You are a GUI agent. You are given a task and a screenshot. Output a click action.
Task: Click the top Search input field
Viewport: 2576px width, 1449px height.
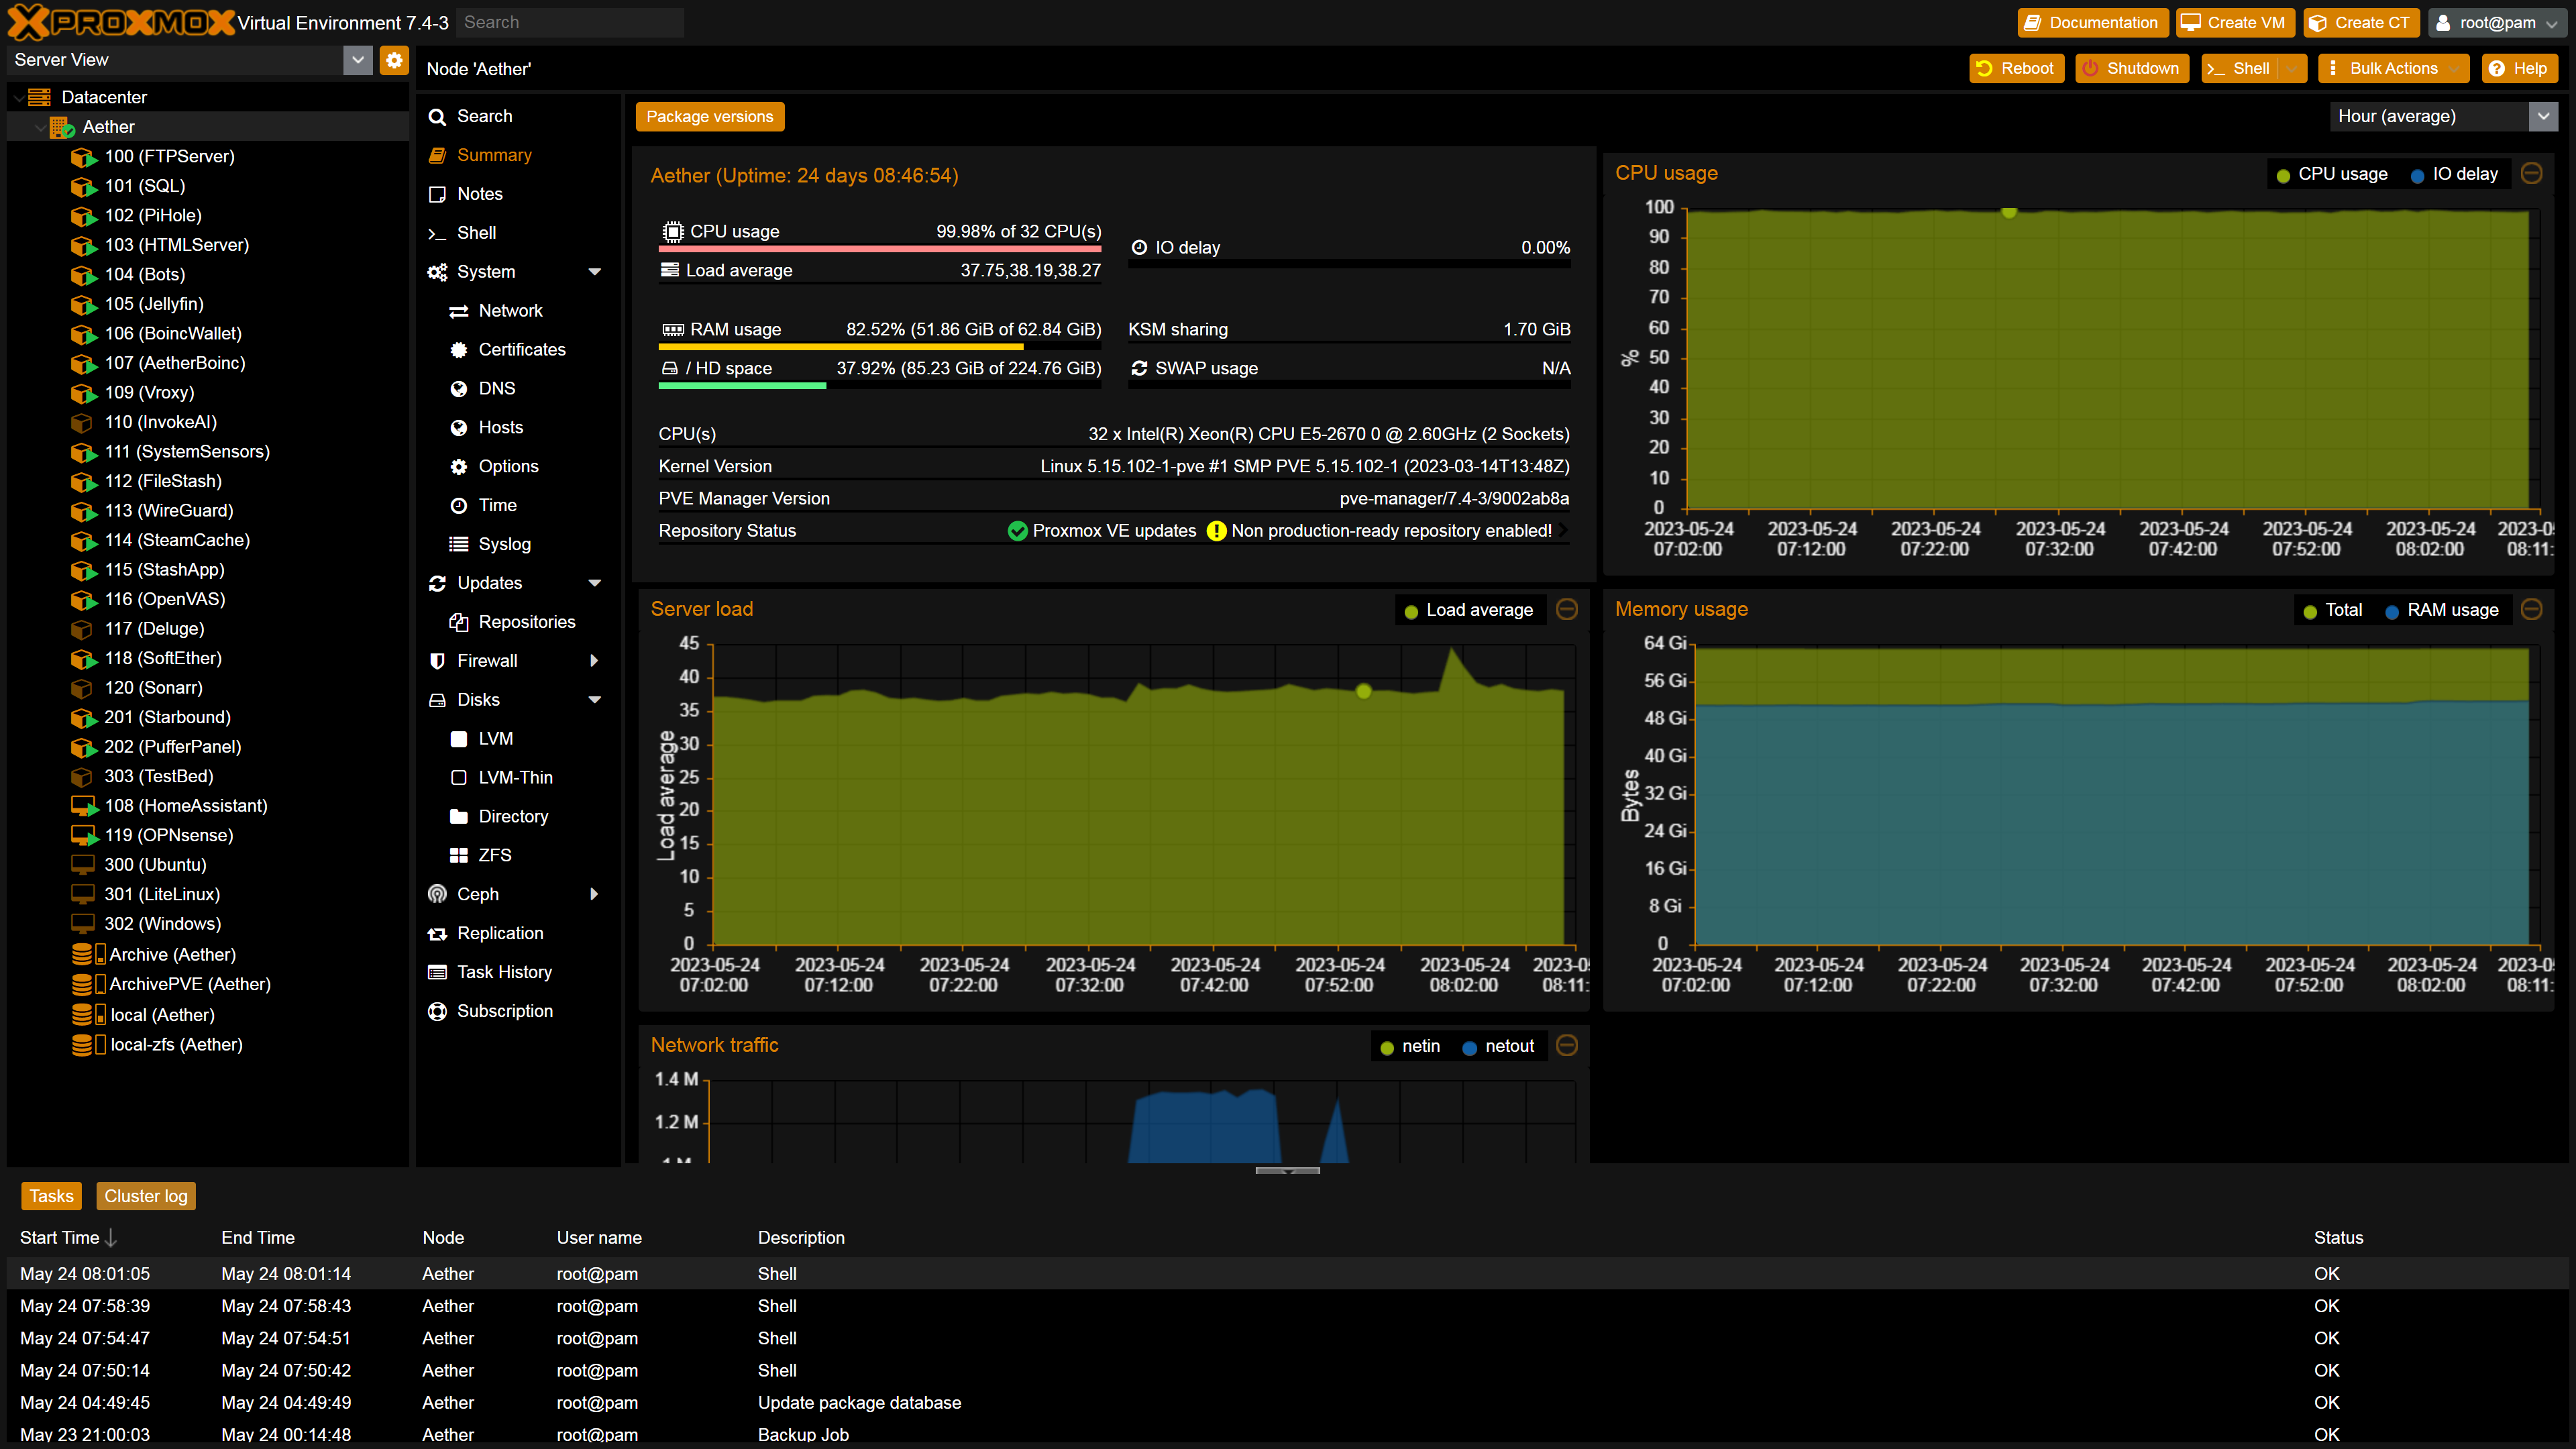570,22
